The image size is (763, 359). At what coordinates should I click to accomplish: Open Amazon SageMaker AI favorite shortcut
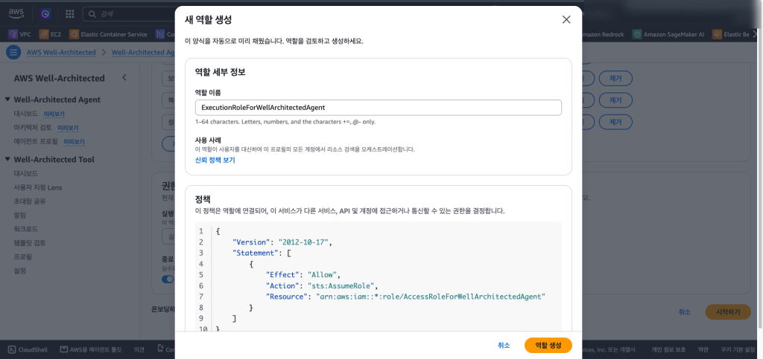668,34
